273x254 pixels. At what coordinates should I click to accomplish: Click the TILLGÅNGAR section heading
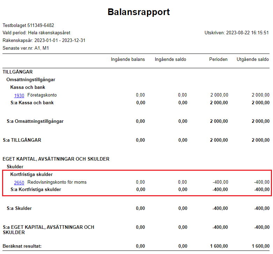pyautogui.click(x=17, y=72)
